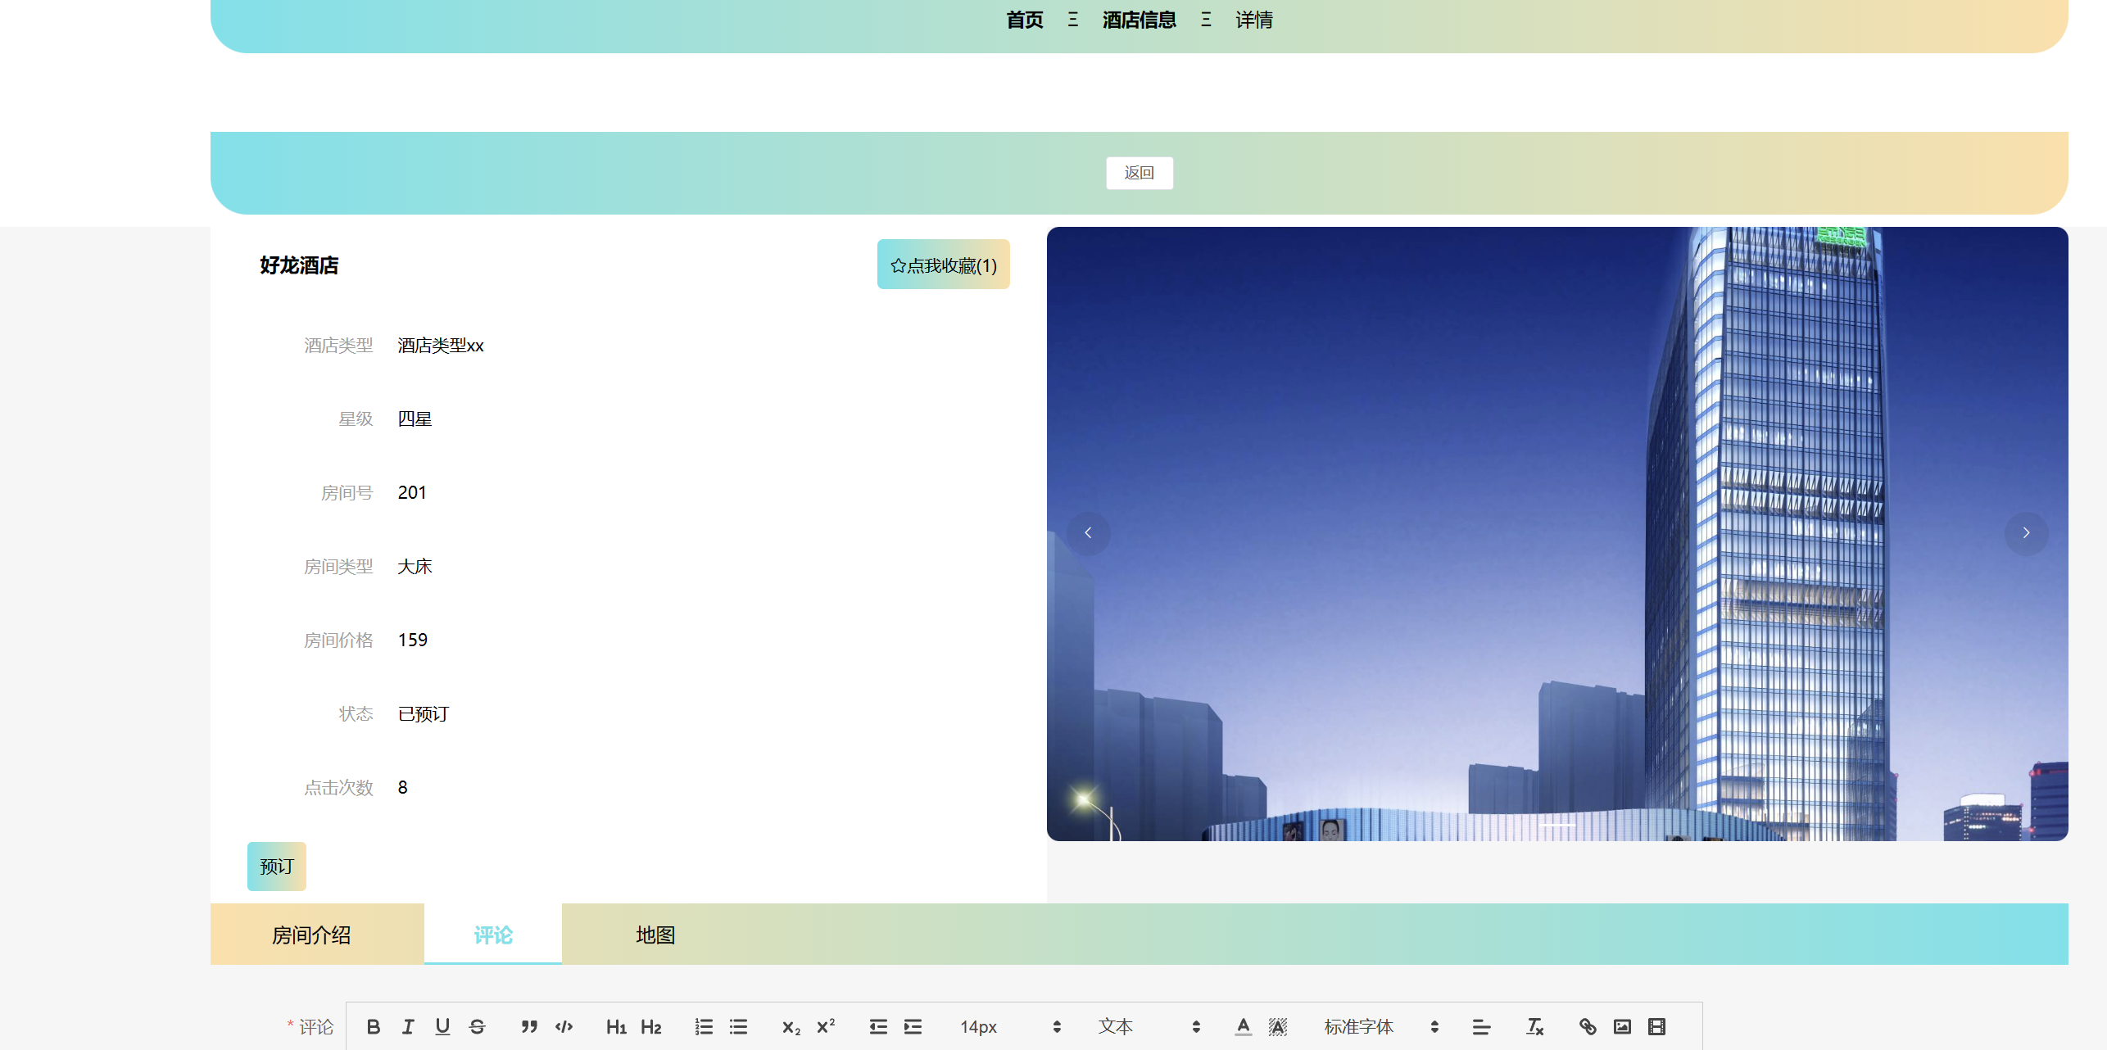Clear text formatting in the editor
2107x1050 pixels.
click(x=1534, y=1026)
